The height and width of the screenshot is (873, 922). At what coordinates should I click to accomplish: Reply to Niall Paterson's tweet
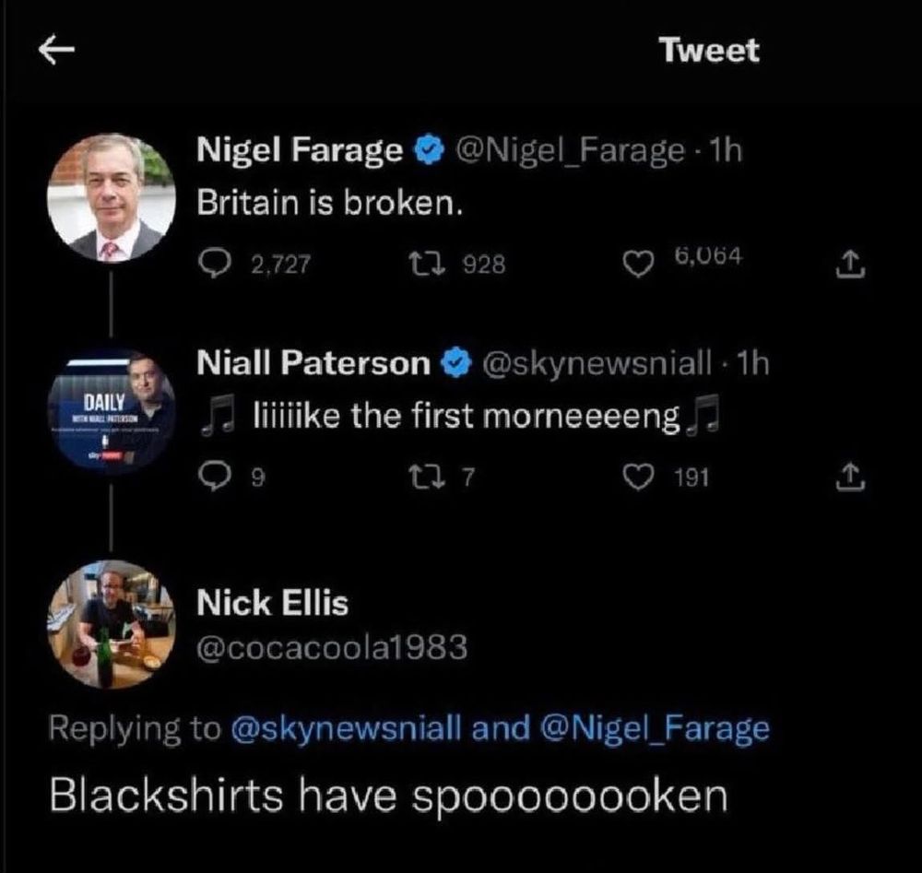[x=214, y=476]
